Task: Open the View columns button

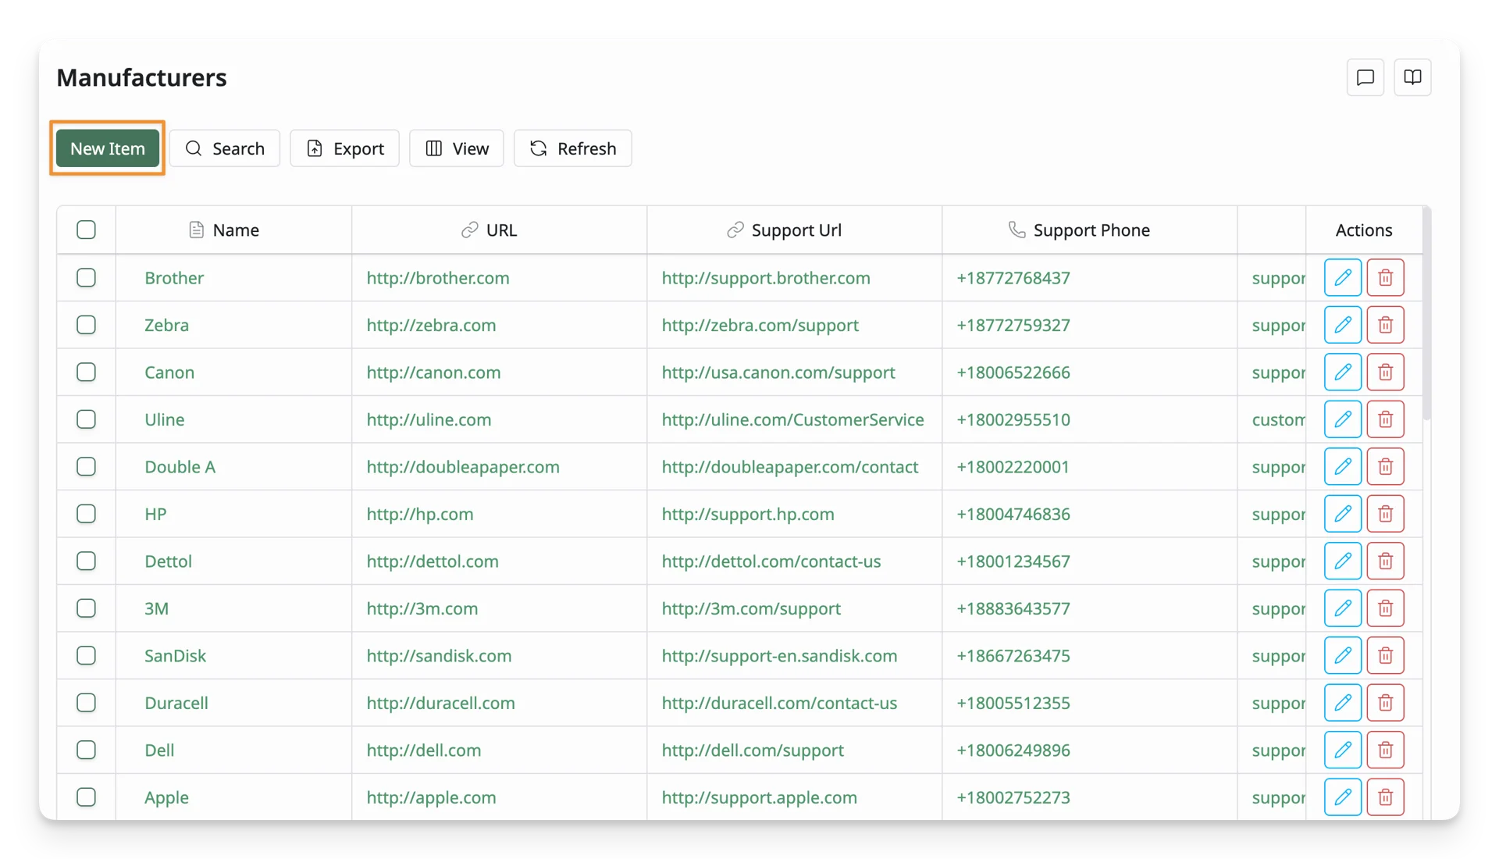Action: [x=457, y=148]
